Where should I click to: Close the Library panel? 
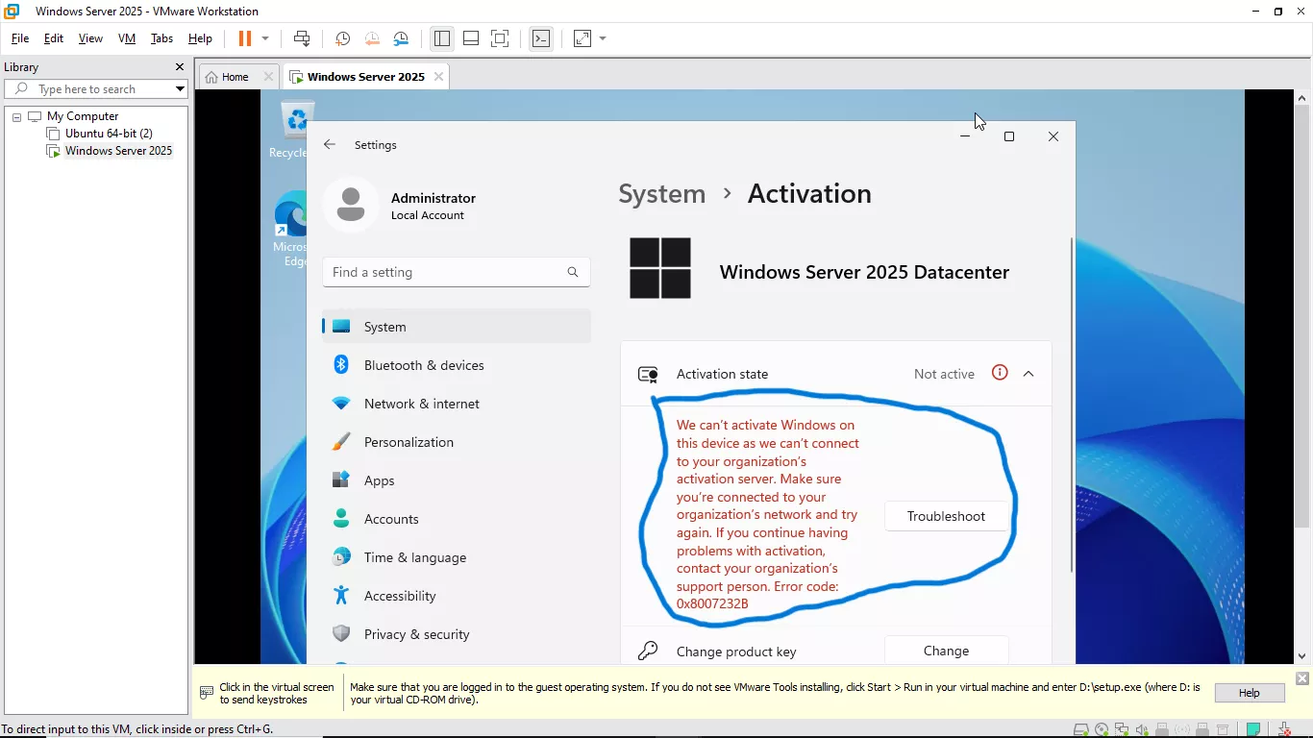pyautogui.click(x=179, y=67)
